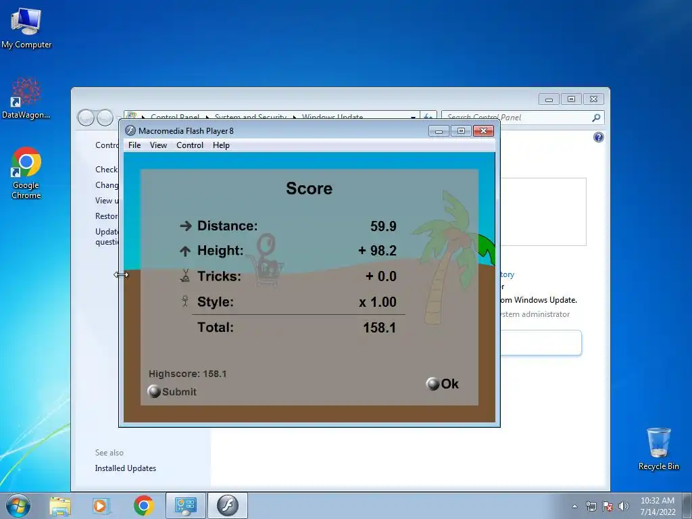Select the Style value x 1.00
Screen dimensions: 692x519
378,302
